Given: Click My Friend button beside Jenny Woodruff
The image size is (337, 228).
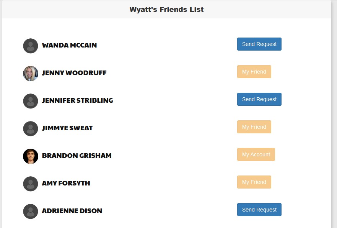Looking at the screenshot, I should (254, 72).
